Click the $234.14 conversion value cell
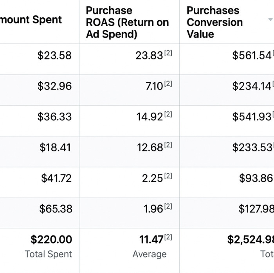274x273 pixels. [x=252, y=86]
